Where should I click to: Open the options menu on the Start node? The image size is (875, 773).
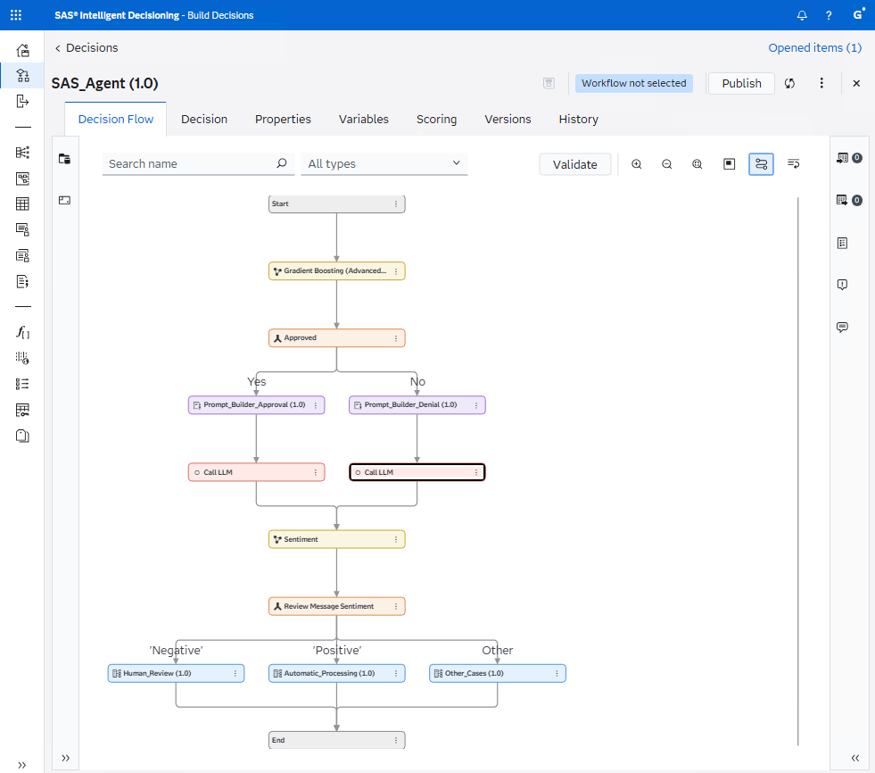click(x=397, y=204)
